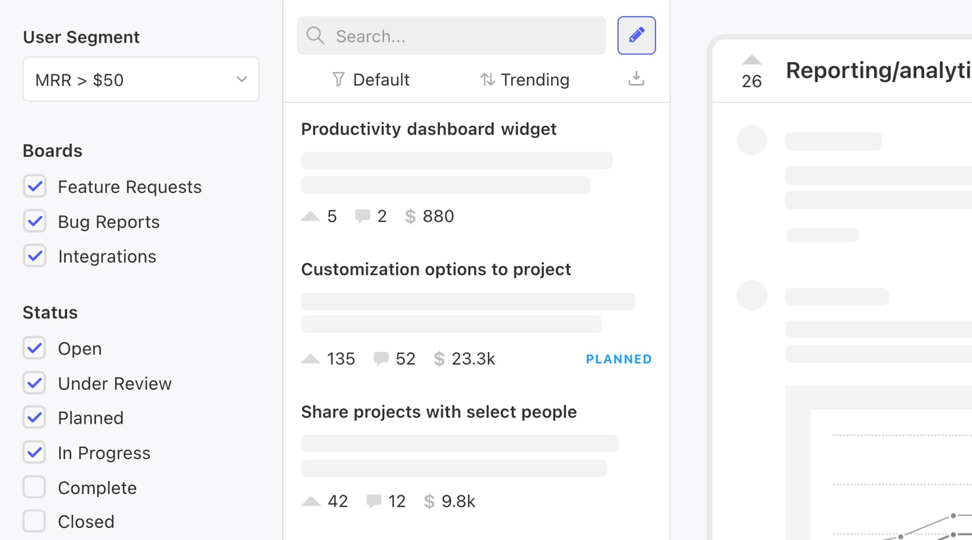
Task: Click the pencil icon to create a post
Action: 635,35
